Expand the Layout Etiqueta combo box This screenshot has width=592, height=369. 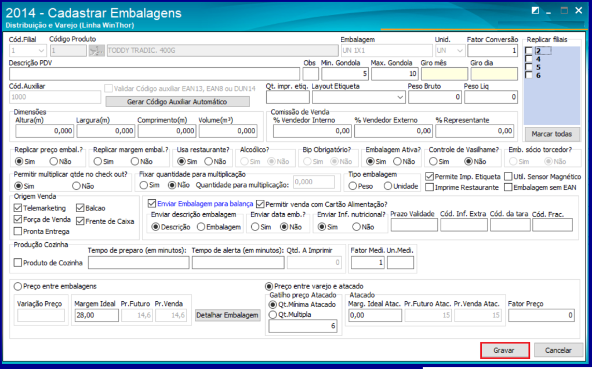[x=400, y=97]
